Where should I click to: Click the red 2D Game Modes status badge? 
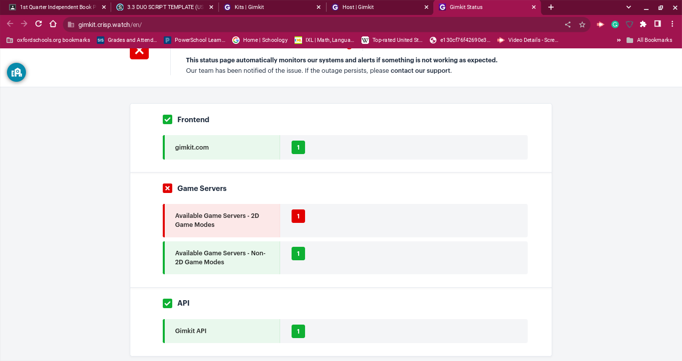pos(298,216)
